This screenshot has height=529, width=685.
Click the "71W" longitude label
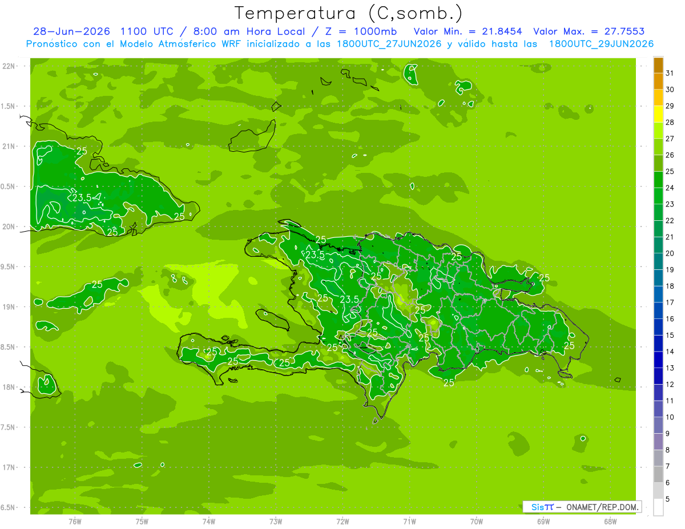coord(409,522)
